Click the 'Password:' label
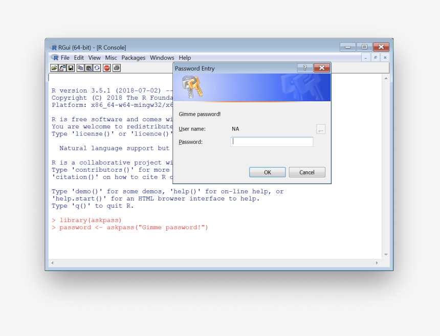This screenshot has height=336, width=440. click(x=190, y=142)
